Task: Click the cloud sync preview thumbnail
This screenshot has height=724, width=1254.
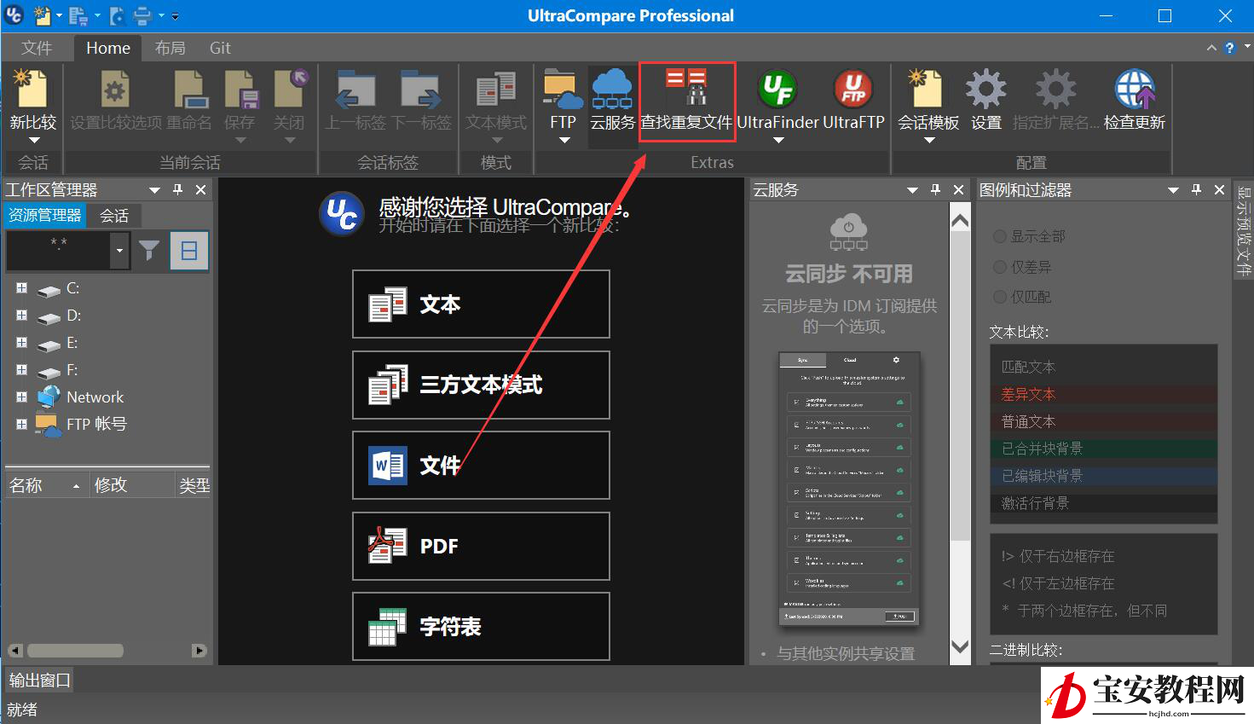Action: click(849, 489)
